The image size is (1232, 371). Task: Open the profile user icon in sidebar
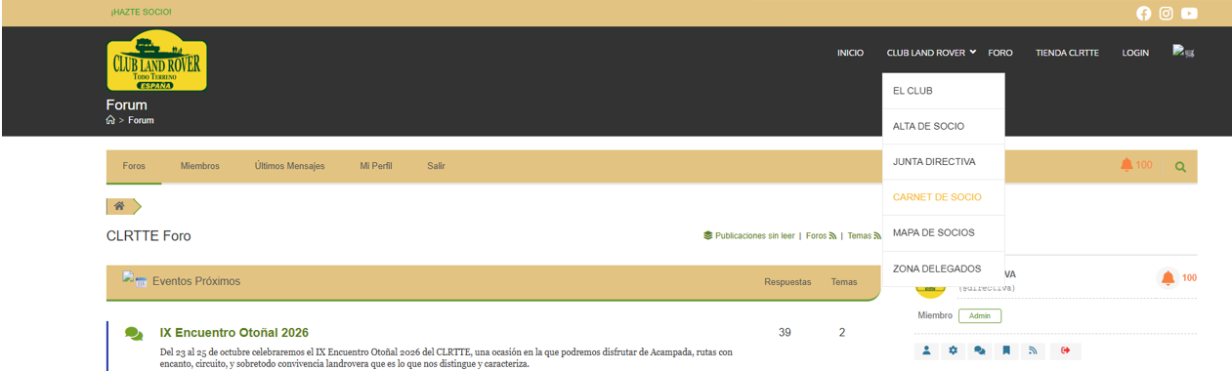tap(926, 351)
